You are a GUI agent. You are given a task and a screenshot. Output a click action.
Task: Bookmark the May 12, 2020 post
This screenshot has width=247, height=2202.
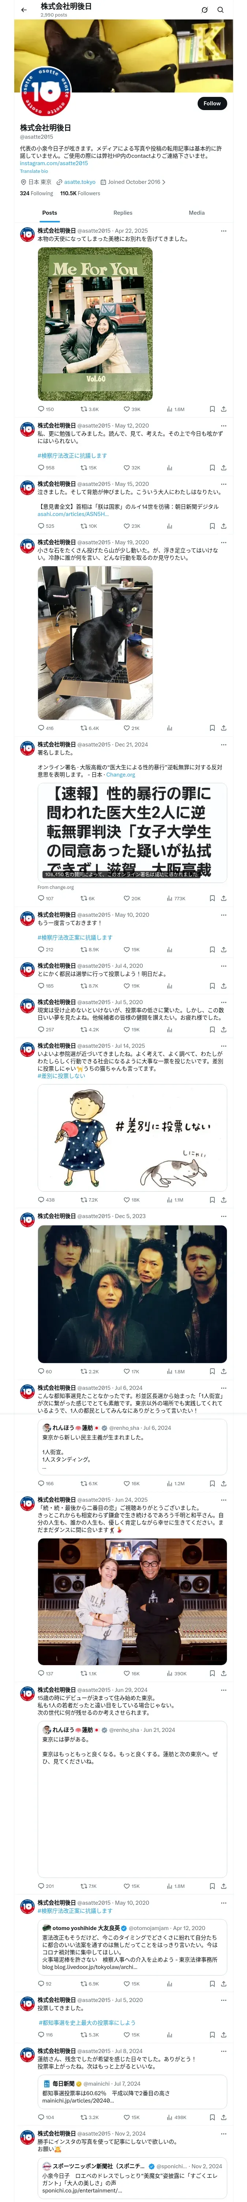[212, 468]
